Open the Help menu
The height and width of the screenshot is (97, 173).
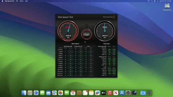pyautogui.click(x=26, y=1)
